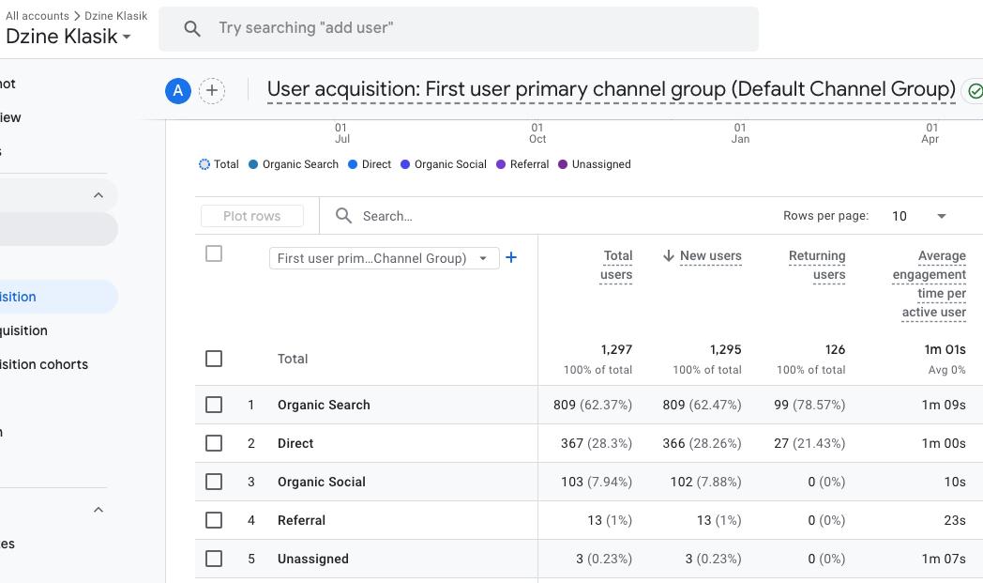This screenshot has width=983, height=583.
Task: Tick the header select-all checkbox
Action: tap(214, 253)
